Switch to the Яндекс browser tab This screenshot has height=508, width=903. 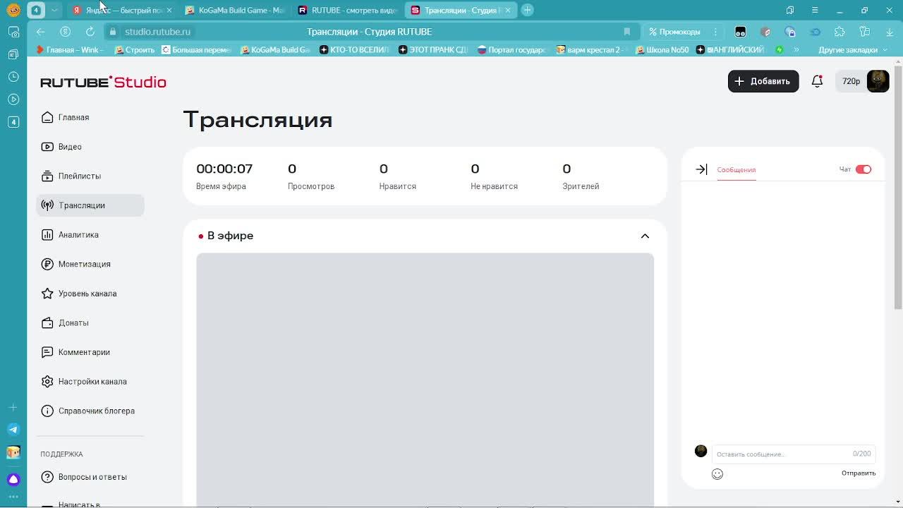[x=122, y=10]
